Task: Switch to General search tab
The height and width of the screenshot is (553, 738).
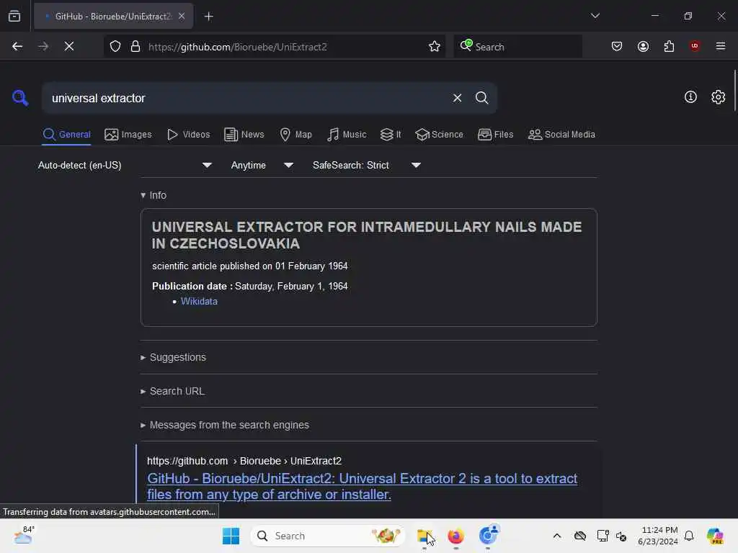Action: pos(66,135)
